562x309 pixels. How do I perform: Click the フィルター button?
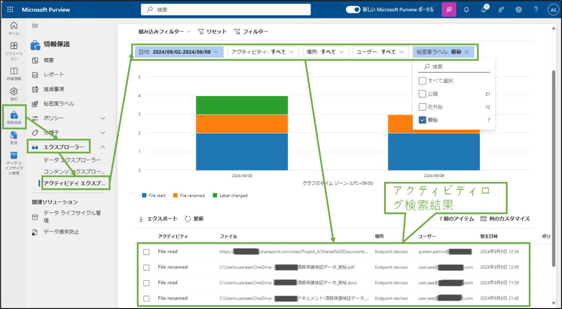click(x=251, y=31)
